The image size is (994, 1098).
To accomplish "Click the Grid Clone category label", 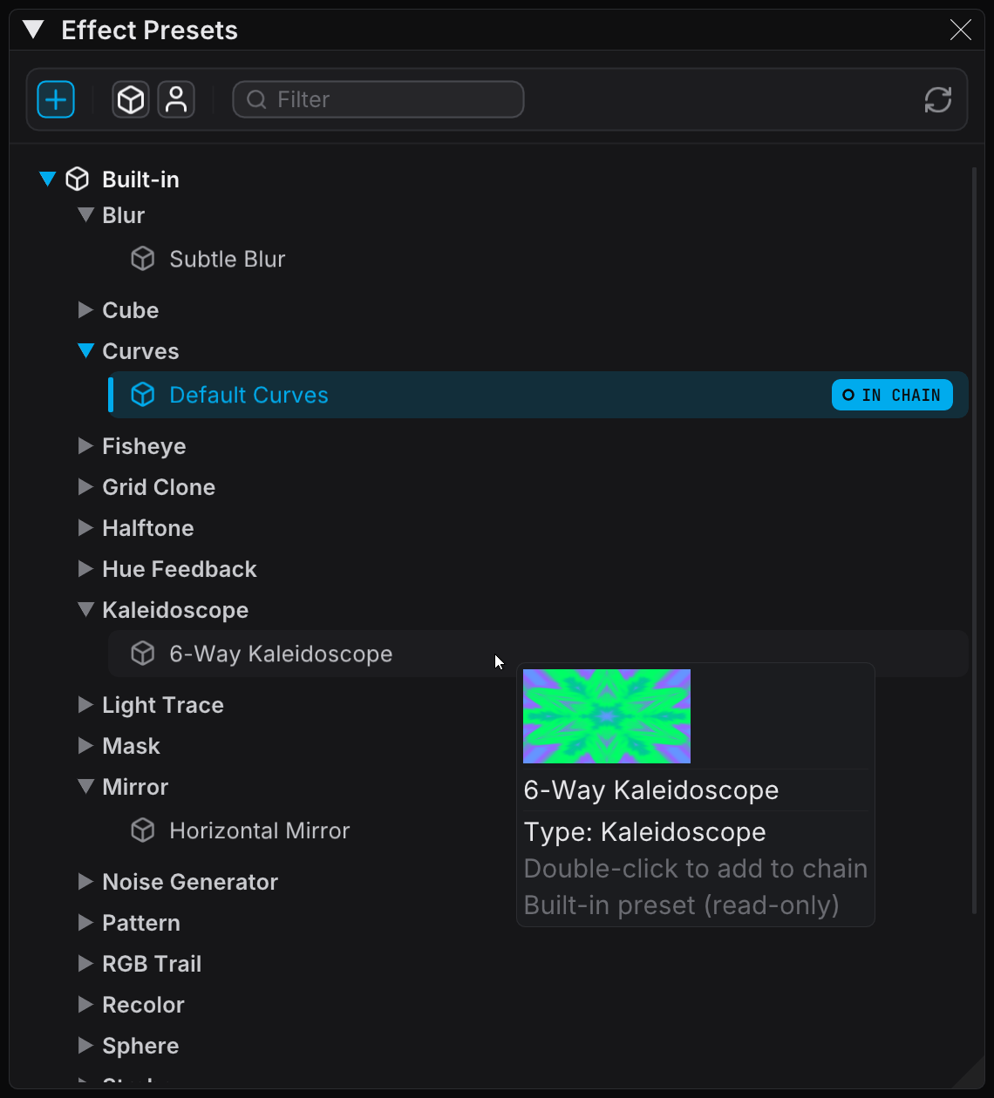I will [x=159, y=487].
